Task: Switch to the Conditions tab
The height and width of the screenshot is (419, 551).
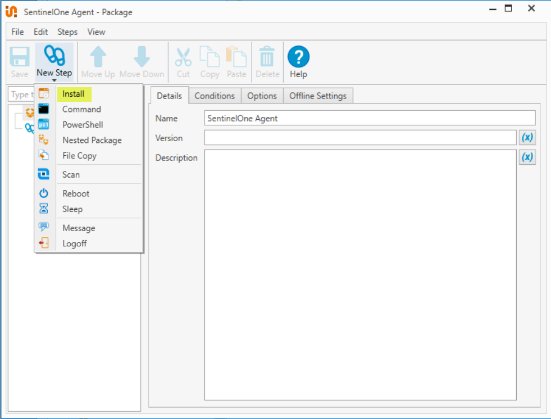Action: coord(215,96)
